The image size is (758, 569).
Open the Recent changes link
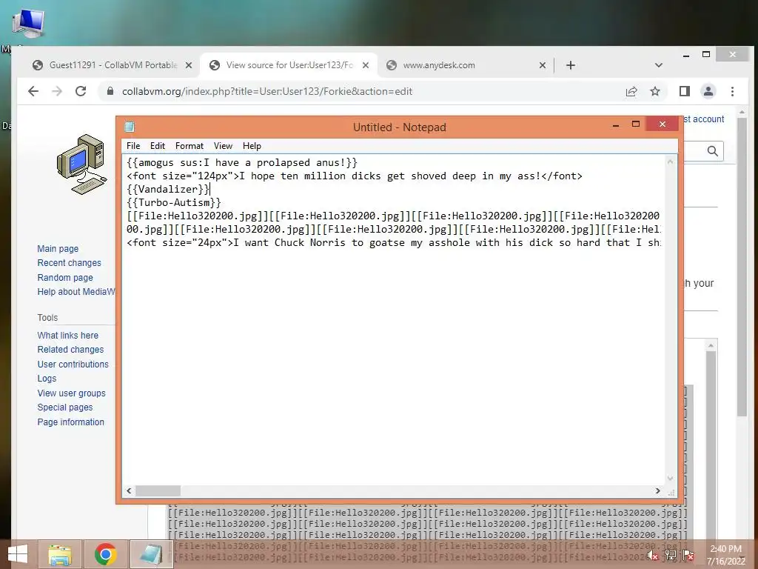[69, 263]
